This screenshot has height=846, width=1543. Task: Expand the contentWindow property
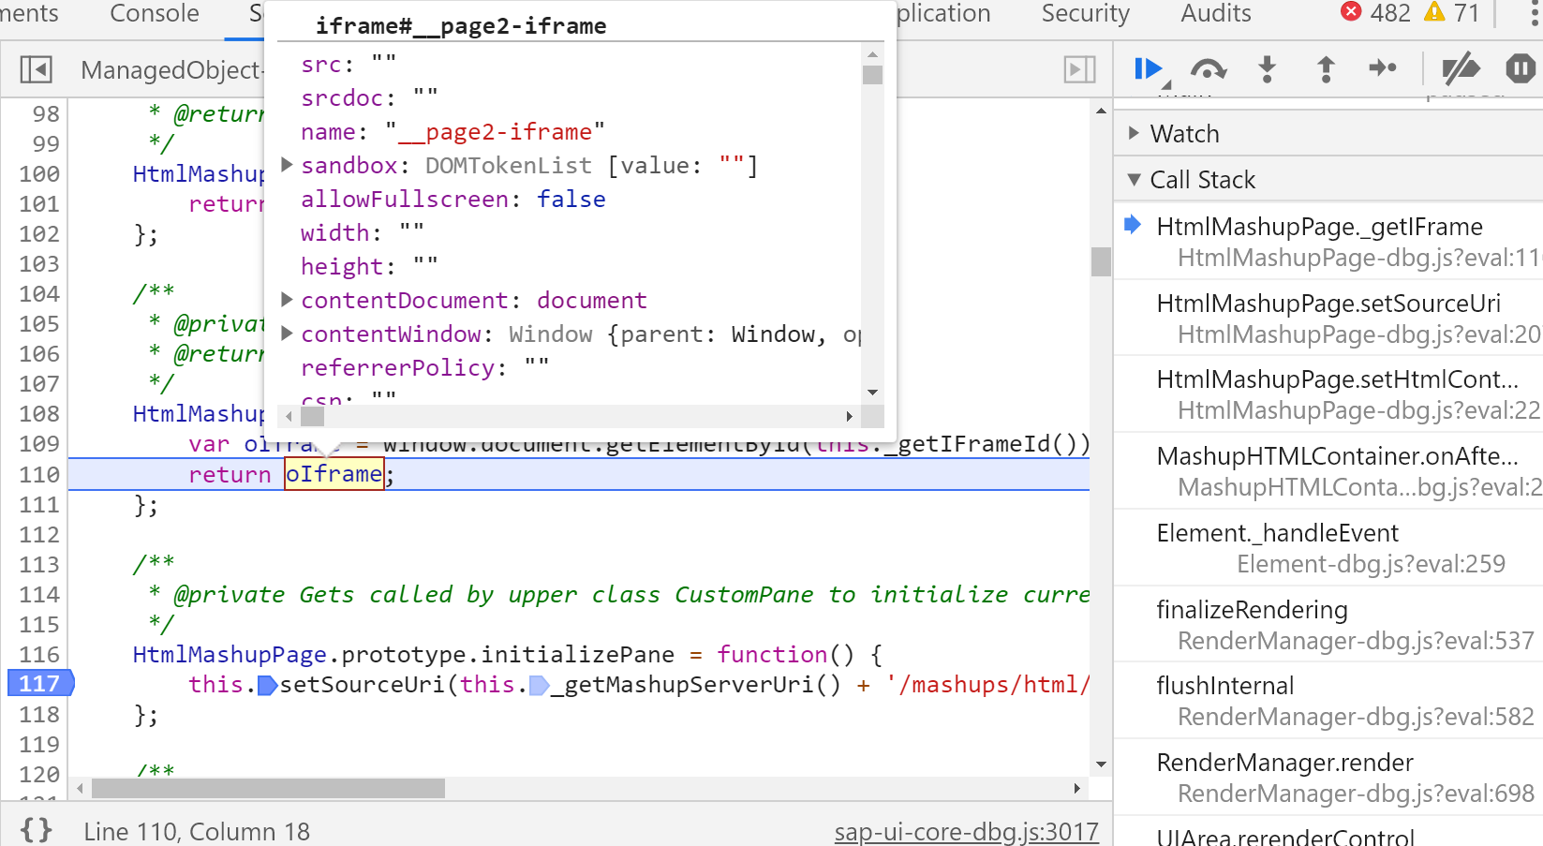288,334
